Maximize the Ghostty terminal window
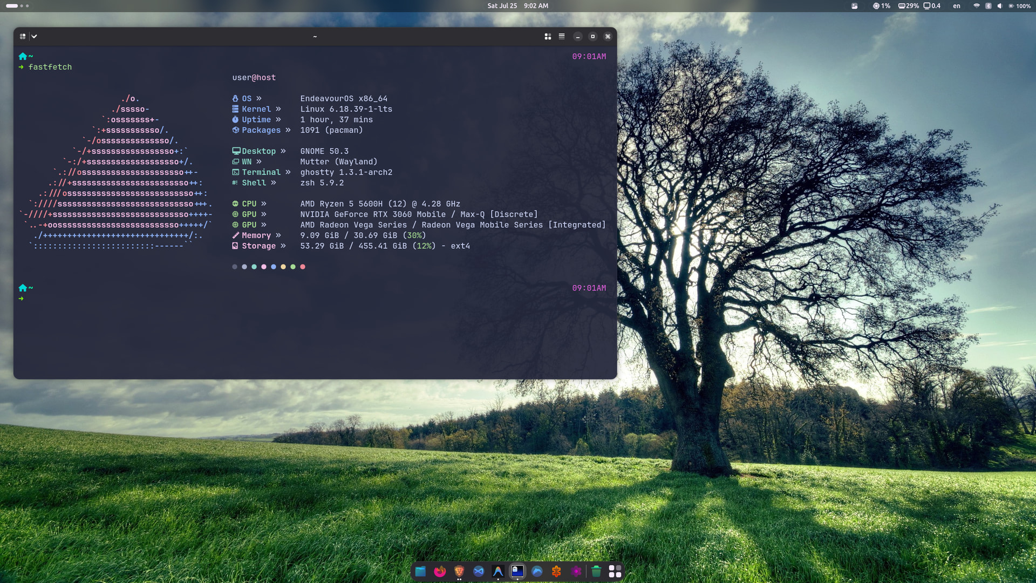 click(593, 37)
